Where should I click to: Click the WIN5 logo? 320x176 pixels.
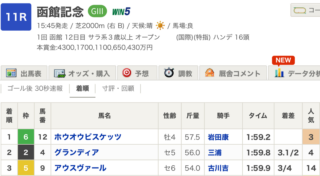(x=121, y=12)
